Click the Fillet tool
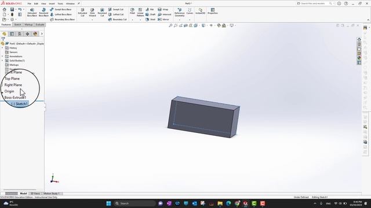The image size is (371, 208). pos(132,11)
